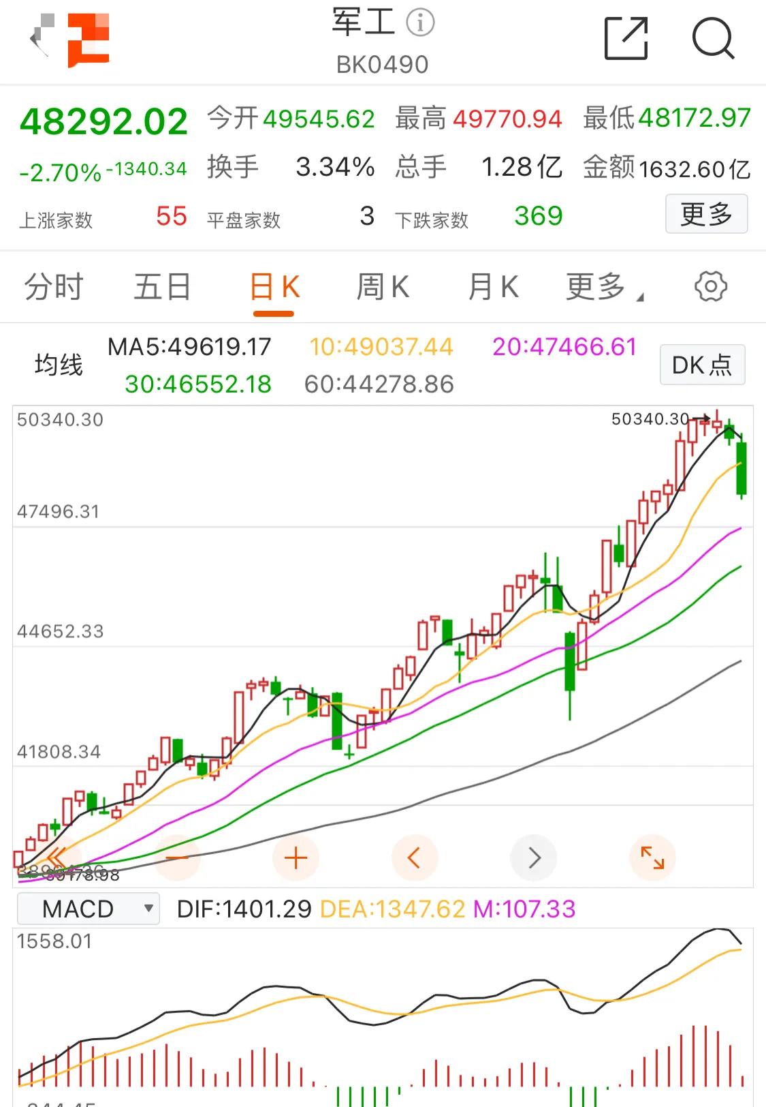The image size is (766, 1107).
Task: Open the search magnifier icon
Action: coord(713,39)
